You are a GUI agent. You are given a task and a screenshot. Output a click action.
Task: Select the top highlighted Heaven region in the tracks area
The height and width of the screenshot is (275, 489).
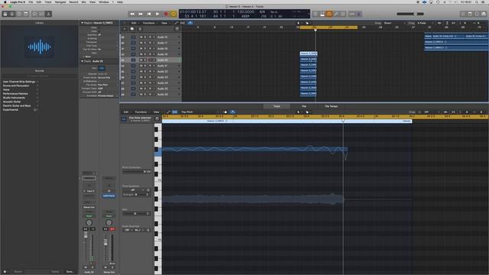[x=309, y=53]
